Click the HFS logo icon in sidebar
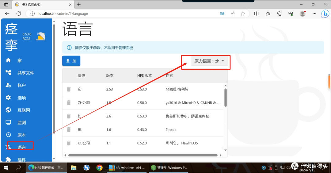The image size is (331, 173). 41,36
